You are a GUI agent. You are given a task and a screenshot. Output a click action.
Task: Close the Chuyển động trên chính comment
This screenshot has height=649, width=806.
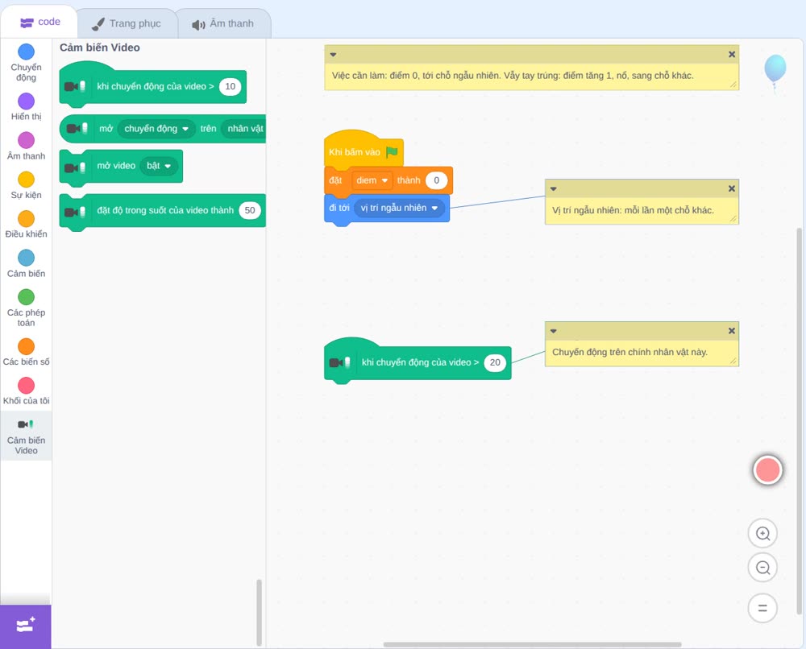tap(732, 331)
